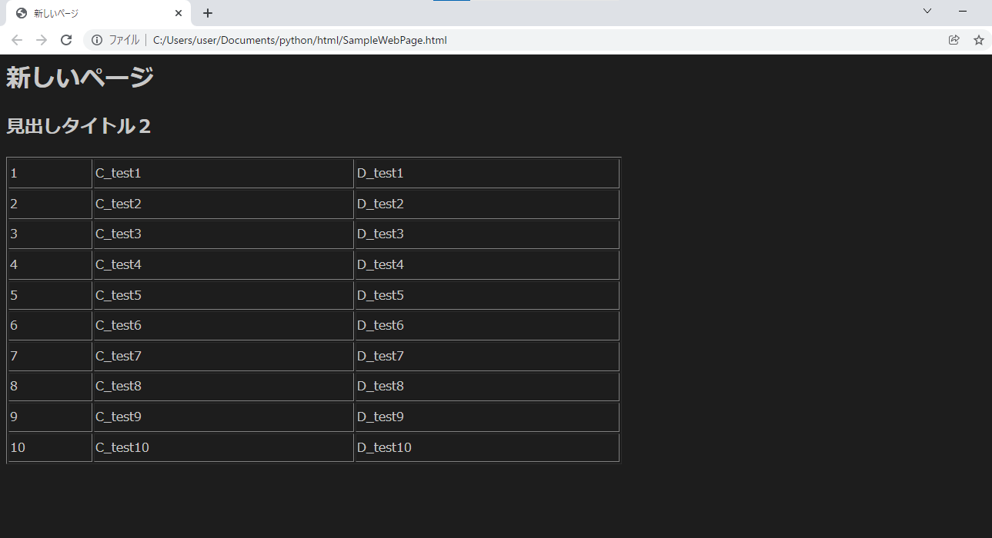Image resolution: width=992 pixels, height=538 pixels.
Task: Click table cell C_test1
Action: pos(223,173)
